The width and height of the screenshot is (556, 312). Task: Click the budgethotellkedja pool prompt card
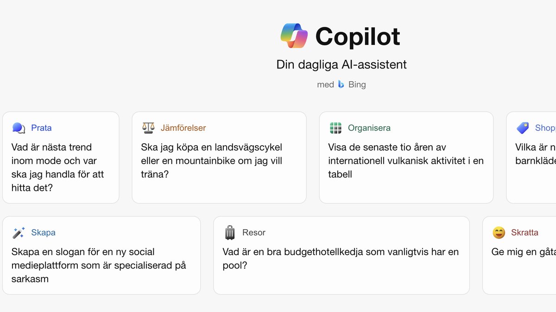click(341, 259)
